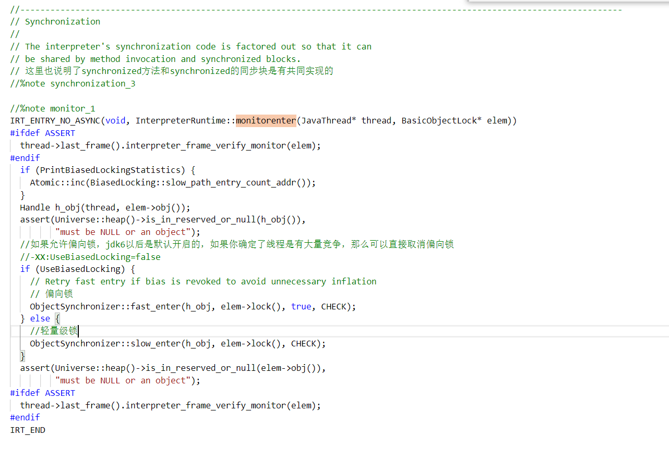Click ObjectSynchronizer::fast_enter call
Screen dimensions: 669x449
coord(193,307)
